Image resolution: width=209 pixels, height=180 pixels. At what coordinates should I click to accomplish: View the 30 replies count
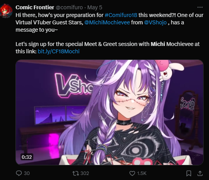(x=27, y=173)
